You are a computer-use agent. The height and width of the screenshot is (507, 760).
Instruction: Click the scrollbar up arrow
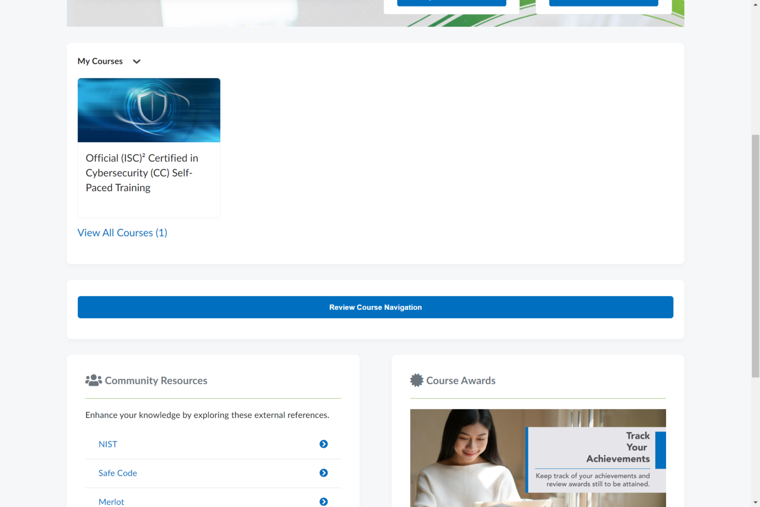(756, 4)
